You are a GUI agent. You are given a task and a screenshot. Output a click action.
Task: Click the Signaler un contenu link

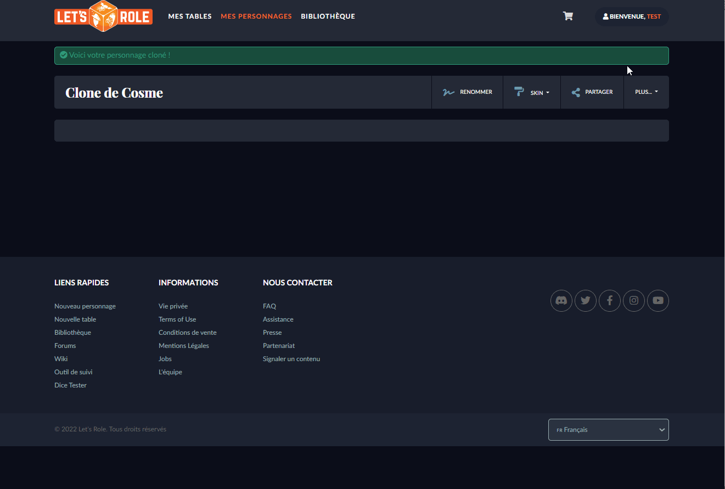pyautogui.click(x=291, y=359)
